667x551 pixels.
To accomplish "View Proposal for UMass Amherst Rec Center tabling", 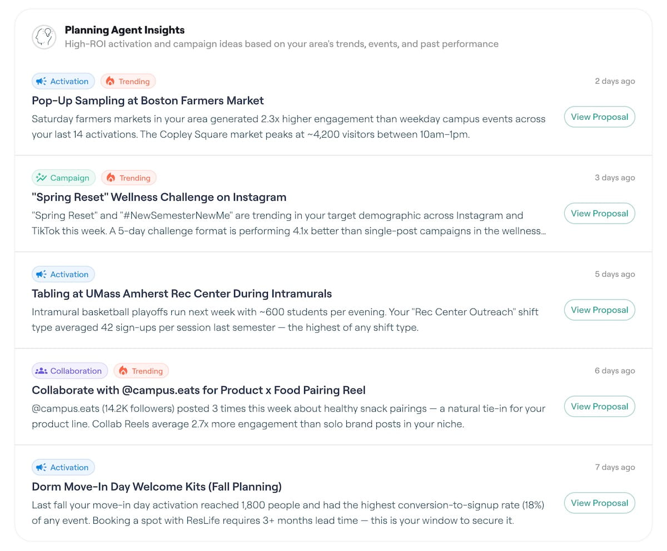I will [599, 310].
